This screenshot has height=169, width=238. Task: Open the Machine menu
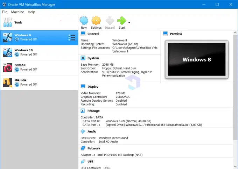pos(17,12)
